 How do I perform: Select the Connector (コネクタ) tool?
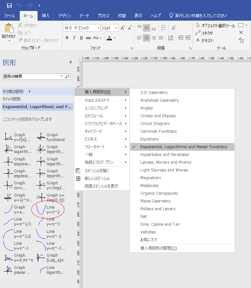[204, 33]
